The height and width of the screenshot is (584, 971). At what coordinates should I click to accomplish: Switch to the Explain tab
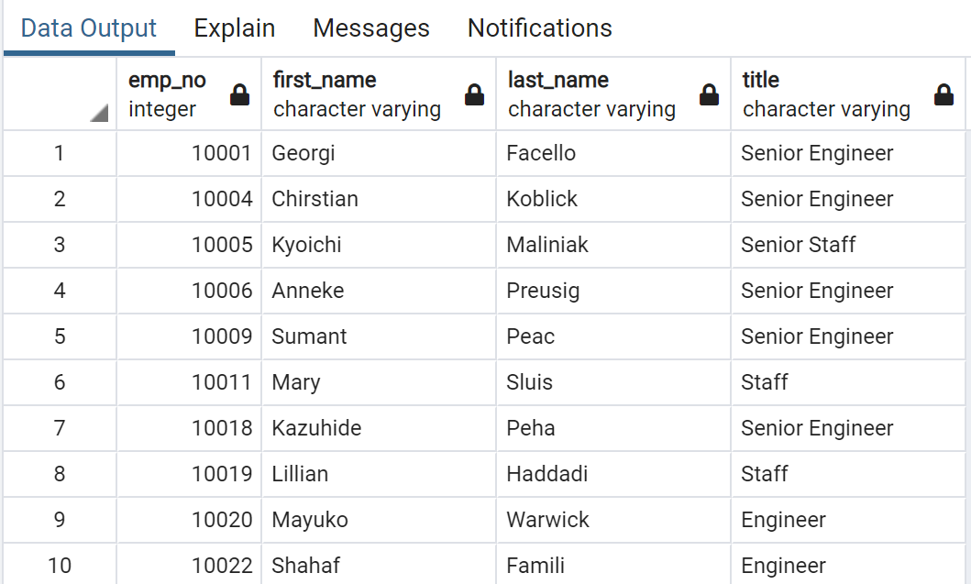(x=234, y=28)
